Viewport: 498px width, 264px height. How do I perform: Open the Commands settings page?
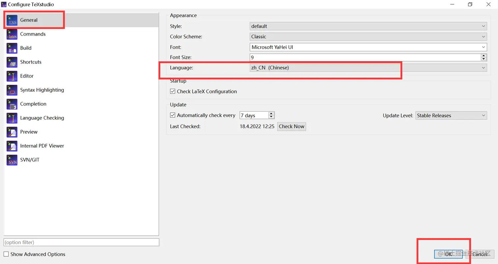coord(81,34)
